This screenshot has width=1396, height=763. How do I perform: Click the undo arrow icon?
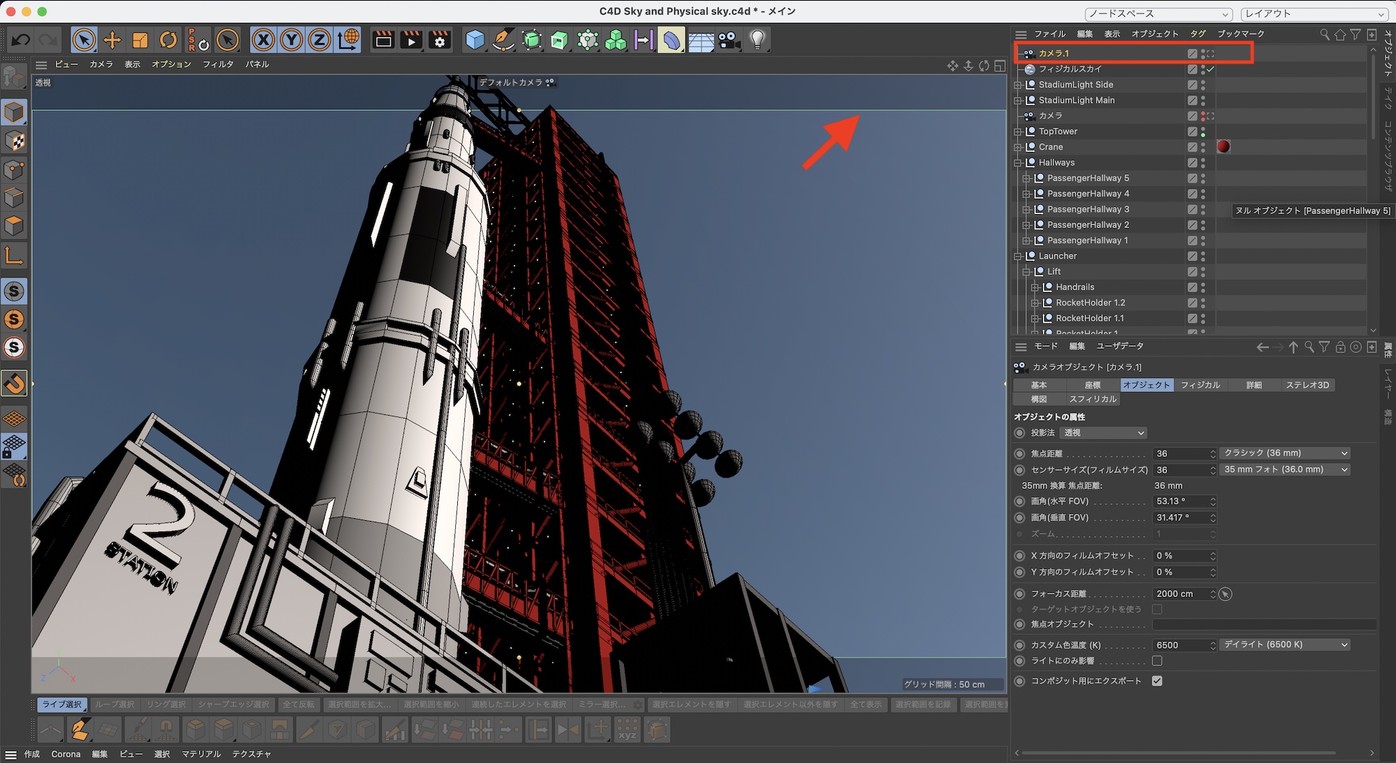20,40
